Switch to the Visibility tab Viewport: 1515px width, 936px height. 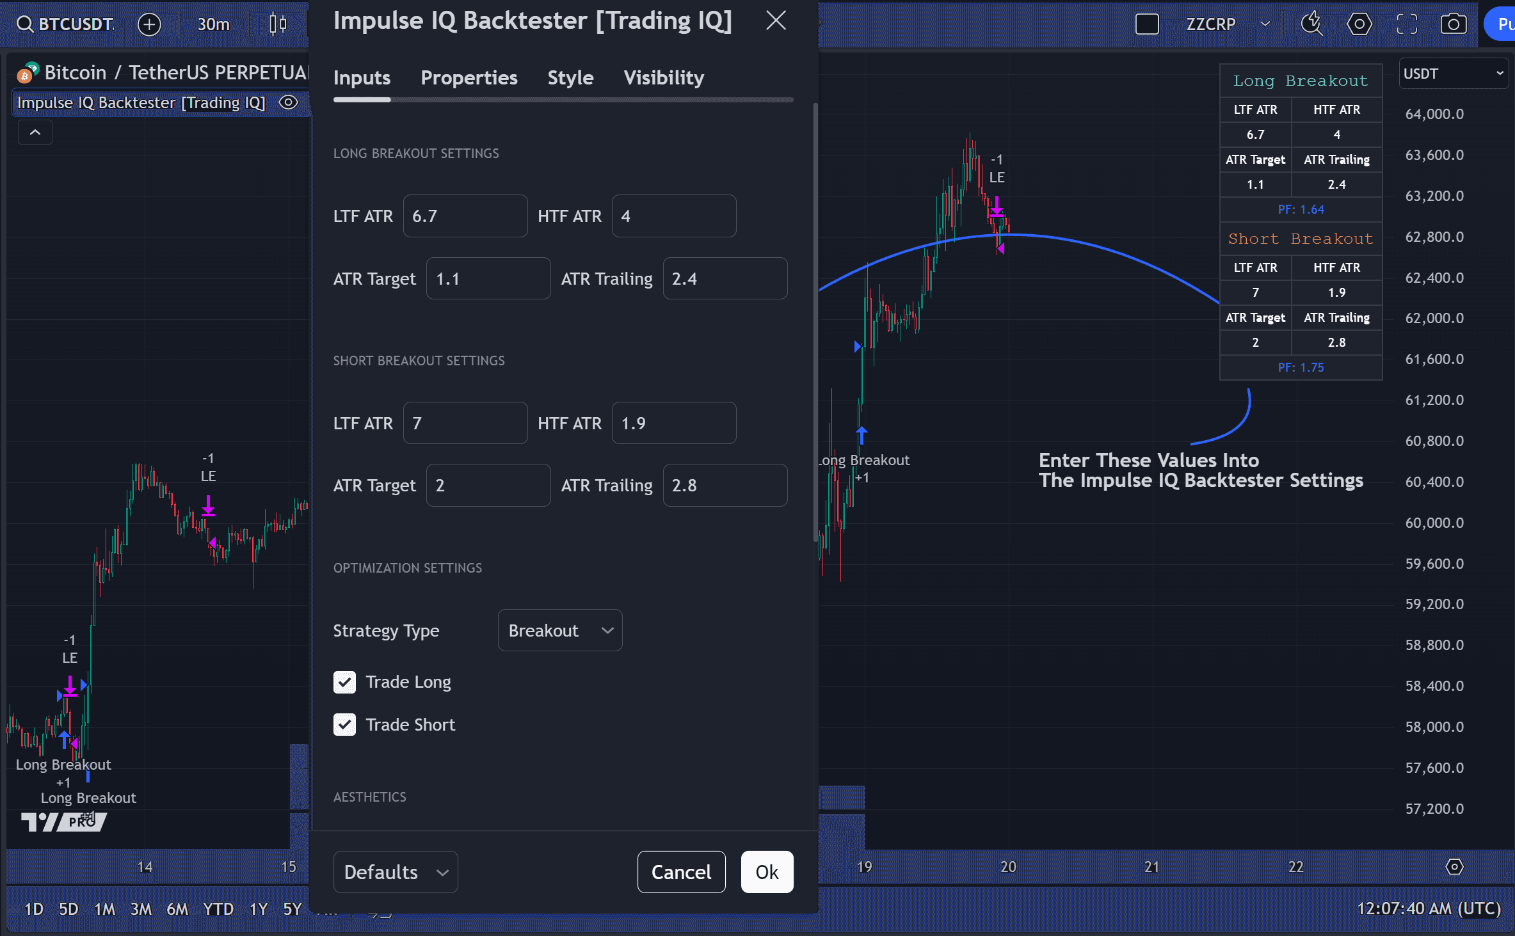coord(664,77)
